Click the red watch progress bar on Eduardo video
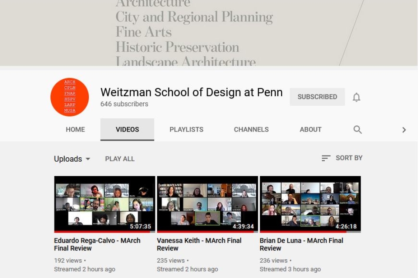The width and height of the screenshot is (418, 278). (x=102, y=232)
